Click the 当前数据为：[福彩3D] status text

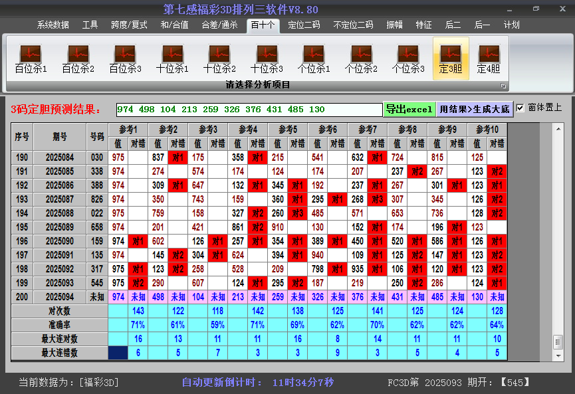(69, 383)
